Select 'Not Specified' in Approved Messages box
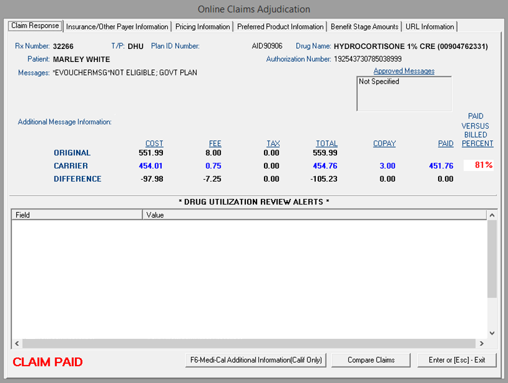Image resolution: width=508 pixels, height=383 pixels. click(x=379, y=82)
